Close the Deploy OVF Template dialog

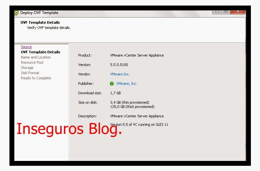[238, 12]
